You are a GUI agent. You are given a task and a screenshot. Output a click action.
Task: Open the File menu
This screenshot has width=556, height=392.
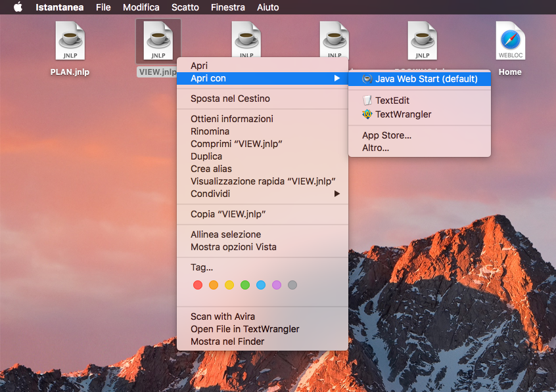point(103,7)
